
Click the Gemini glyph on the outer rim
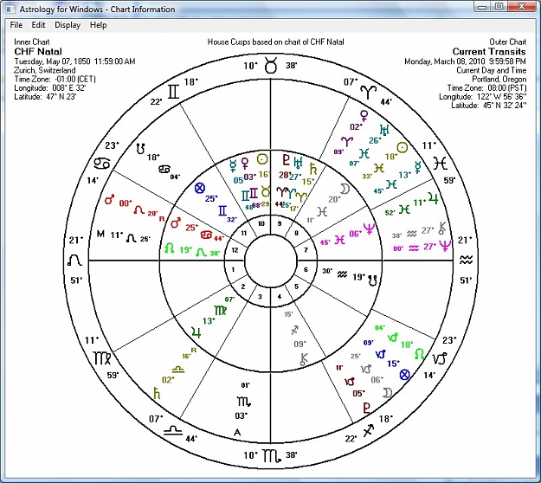coord(173,92)
